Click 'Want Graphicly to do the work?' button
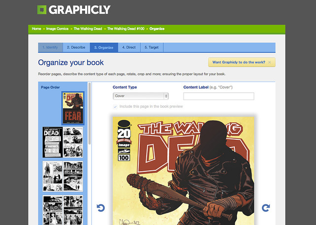This screenshot has height=225, width=316. point(239,63)
